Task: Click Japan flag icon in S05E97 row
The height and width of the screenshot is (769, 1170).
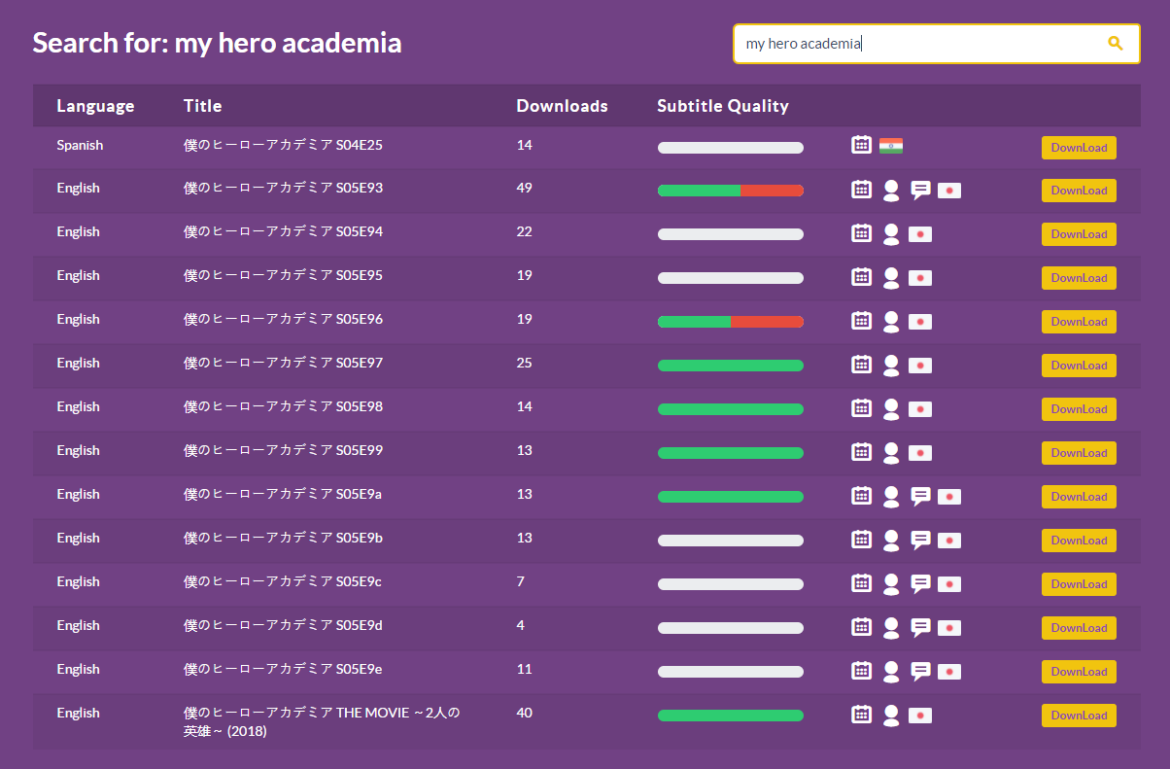Action: [x=920, y=366]
